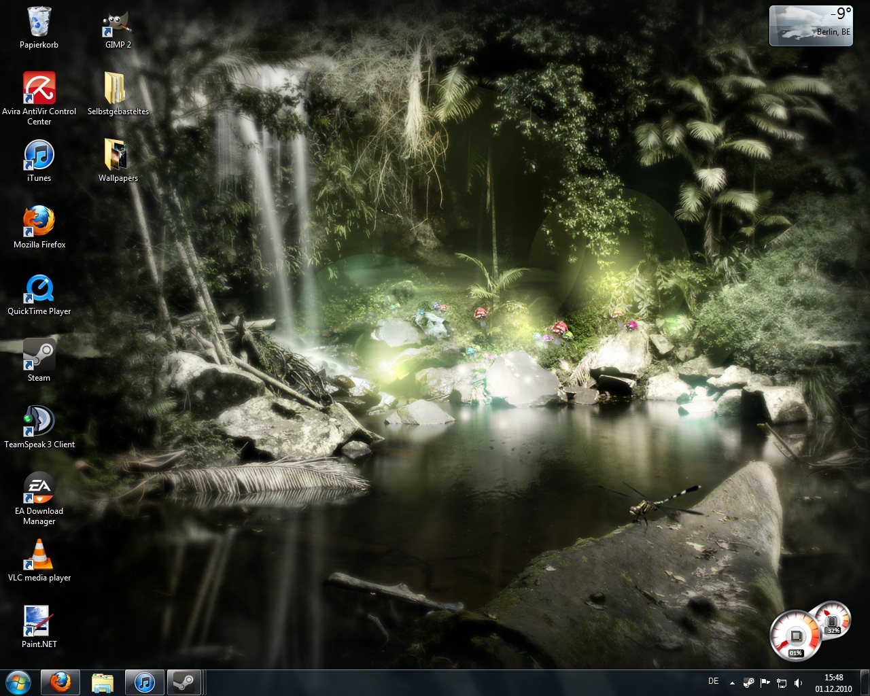Image resolution: width=870 pixels, height=696 pixels.
Task: Select the Wallpapers folder on desktop
Action: [117, 156]
